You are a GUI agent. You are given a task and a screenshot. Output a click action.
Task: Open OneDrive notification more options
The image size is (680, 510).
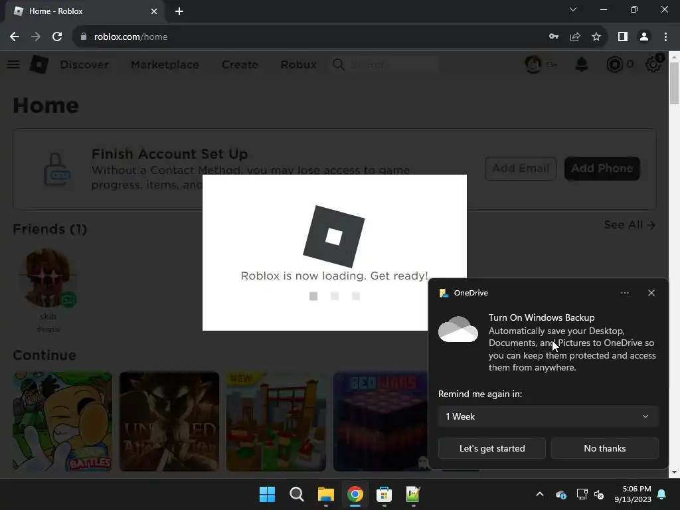pyautogui.click(x=624, y=293)
